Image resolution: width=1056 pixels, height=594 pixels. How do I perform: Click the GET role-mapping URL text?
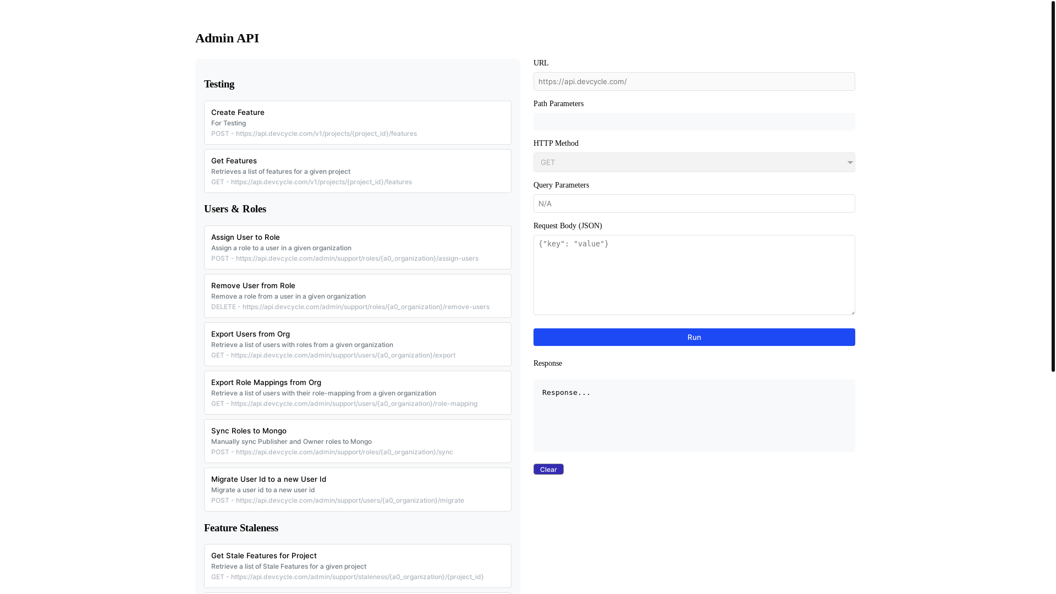click(x=344, y=404)
